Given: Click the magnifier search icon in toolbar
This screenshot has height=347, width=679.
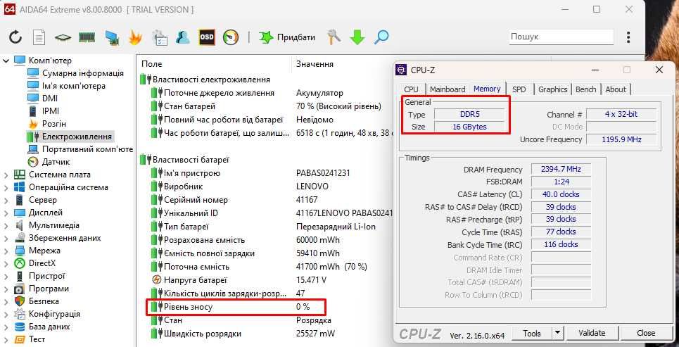Looking at the screenshot, I should (x=381, y=38).
